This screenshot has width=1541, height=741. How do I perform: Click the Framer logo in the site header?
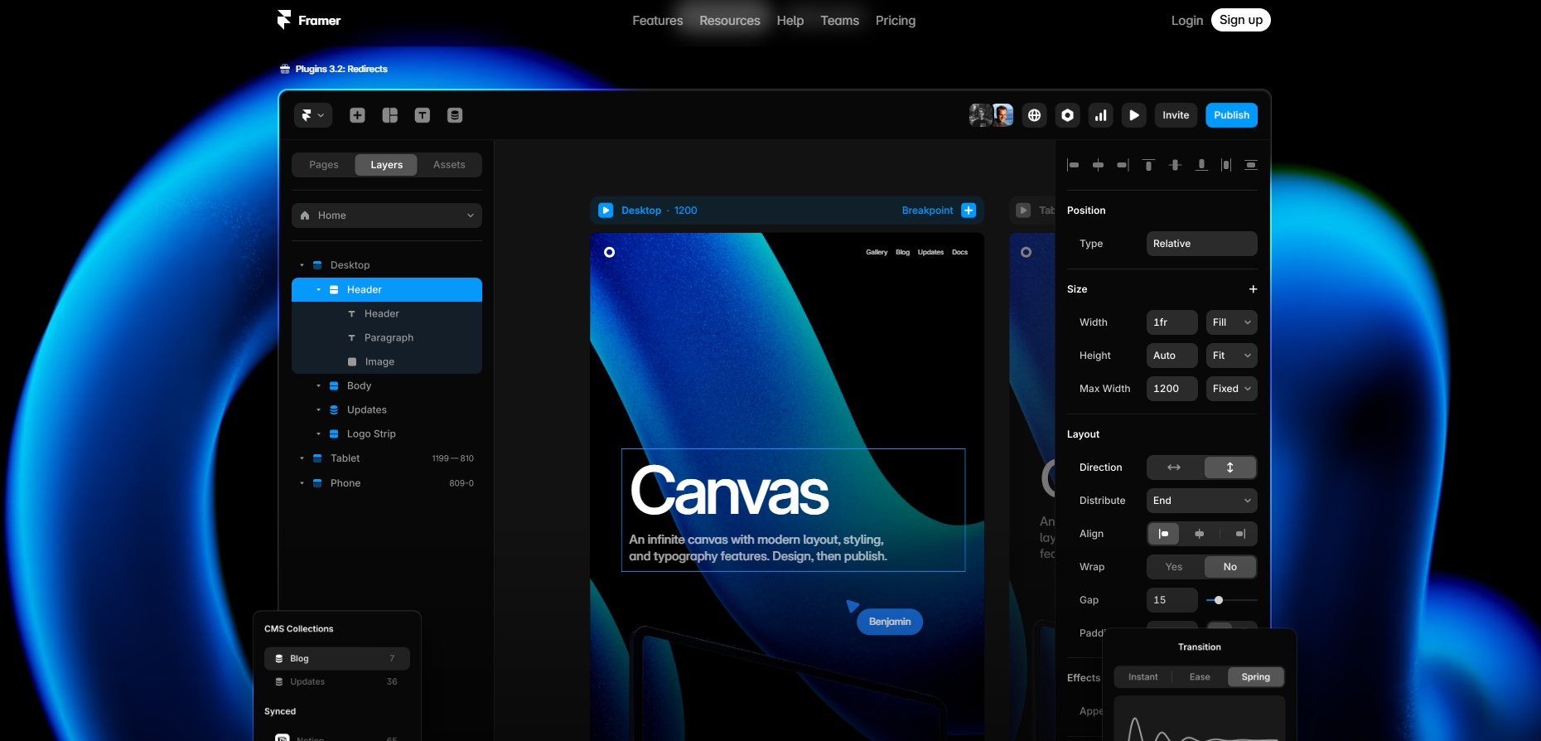tap(308, 20)
